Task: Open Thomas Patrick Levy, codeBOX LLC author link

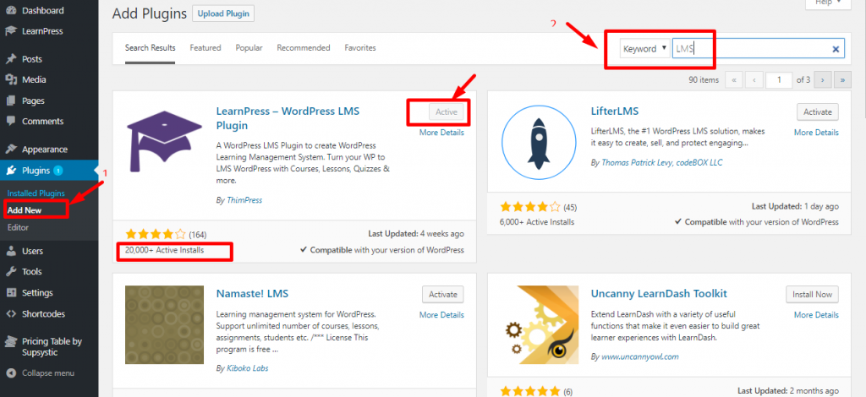Action: coord(661,163)
